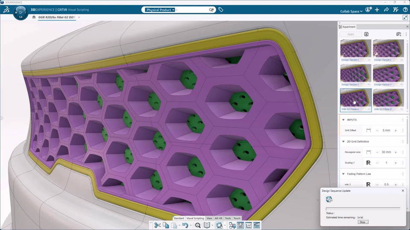Increase the Hexagone size value

[395, 152]
